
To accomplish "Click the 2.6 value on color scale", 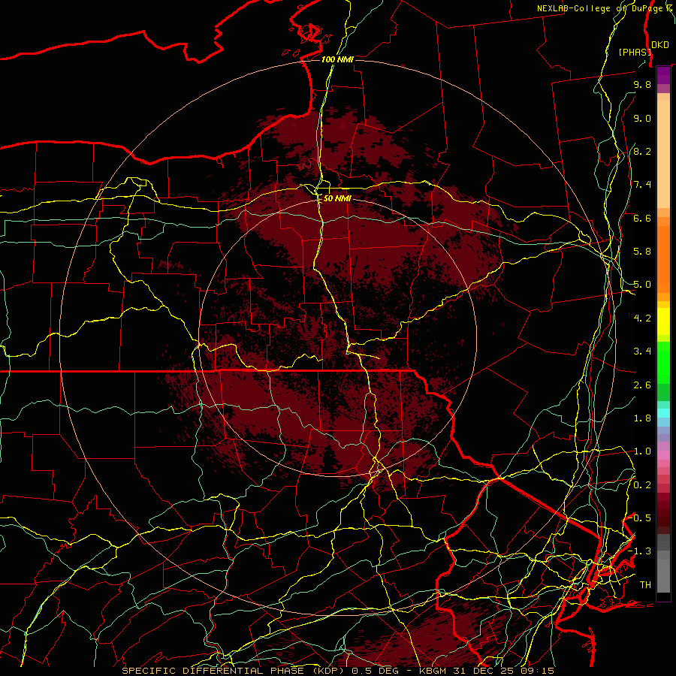I will tap(642, 385).
